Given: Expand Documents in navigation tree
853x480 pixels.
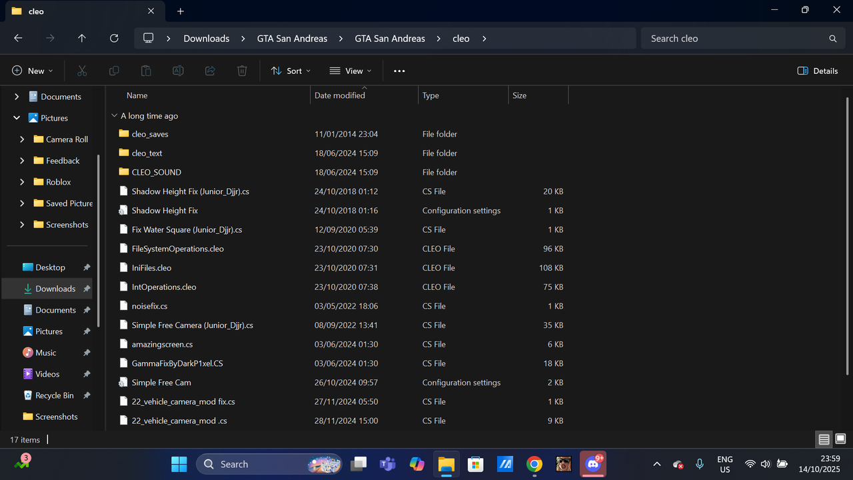Looking at the screenshot, I should 17,97.
